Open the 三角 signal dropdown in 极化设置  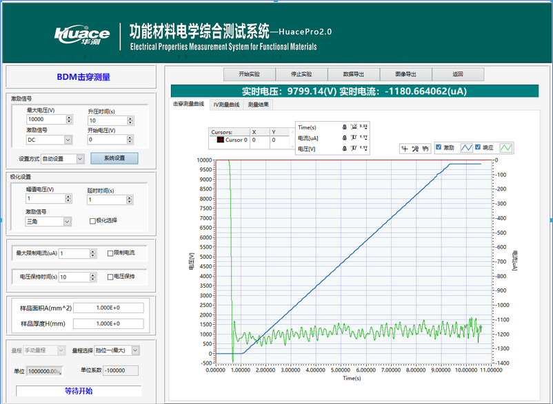click(48, 222)
